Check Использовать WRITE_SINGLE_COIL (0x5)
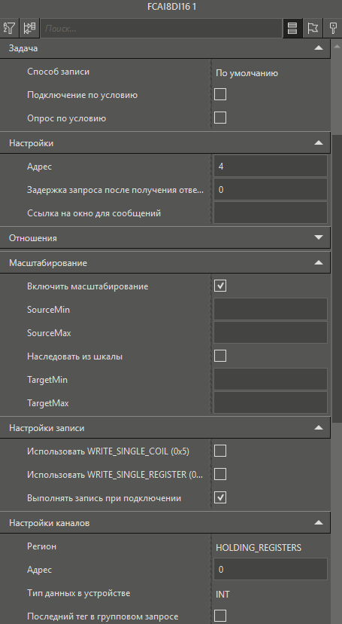This screenshot has height=624, width=342. tap(220, 451)
